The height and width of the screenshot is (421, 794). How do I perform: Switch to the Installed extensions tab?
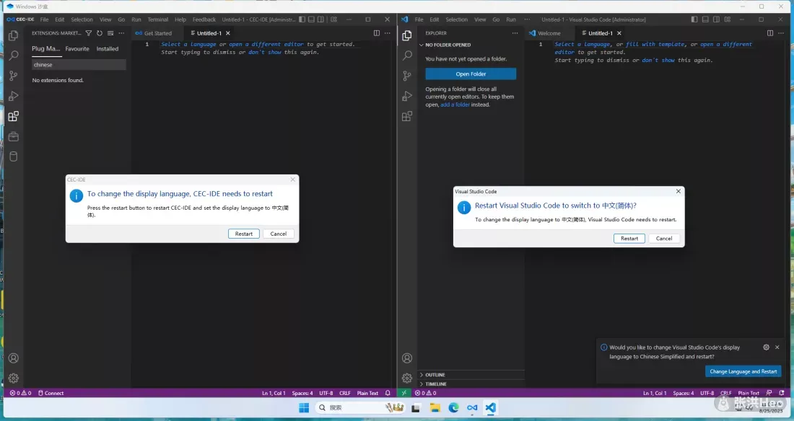[108, 49]
